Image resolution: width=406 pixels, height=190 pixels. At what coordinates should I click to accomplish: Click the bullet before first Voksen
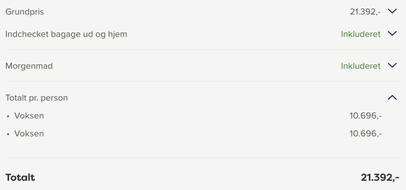(8, 116)
